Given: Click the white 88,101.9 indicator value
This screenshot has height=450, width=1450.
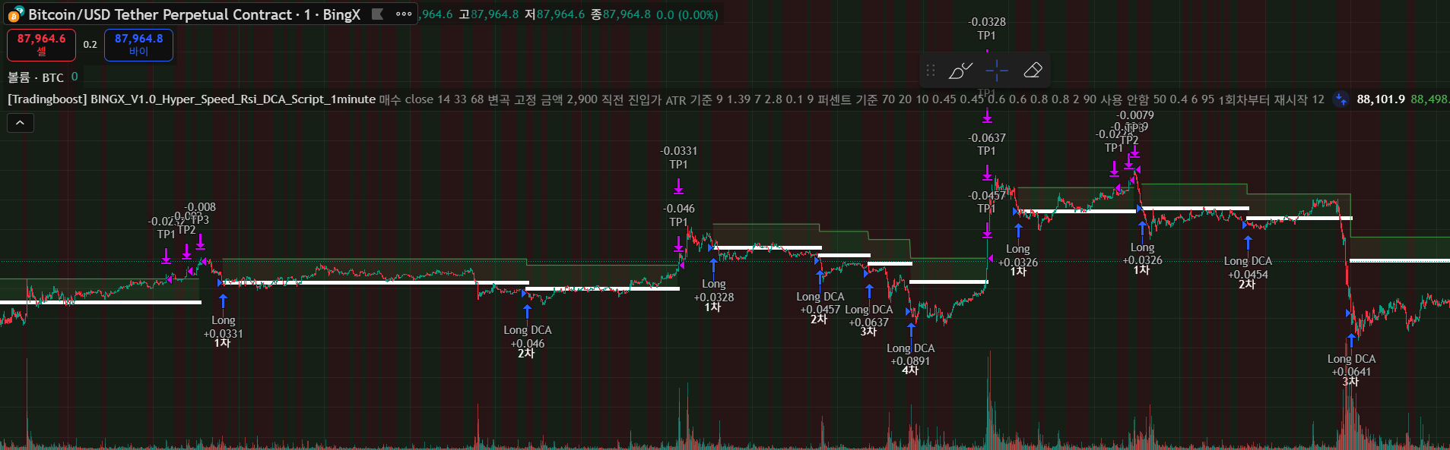Looking at the screenshot, I should click(x=1381, y=99).
